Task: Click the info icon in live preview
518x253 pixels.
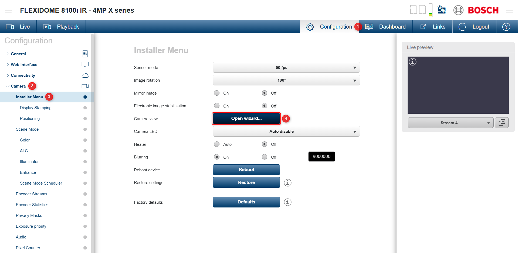Action: 412,62
